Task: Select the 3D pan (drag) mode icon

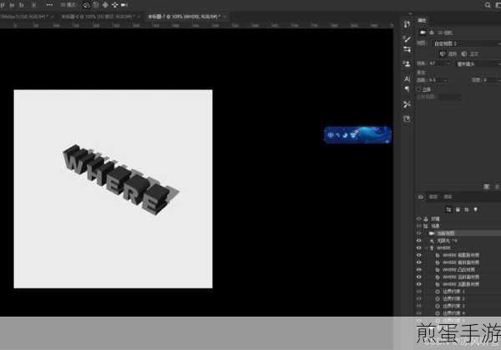Action: click(105, 5)
